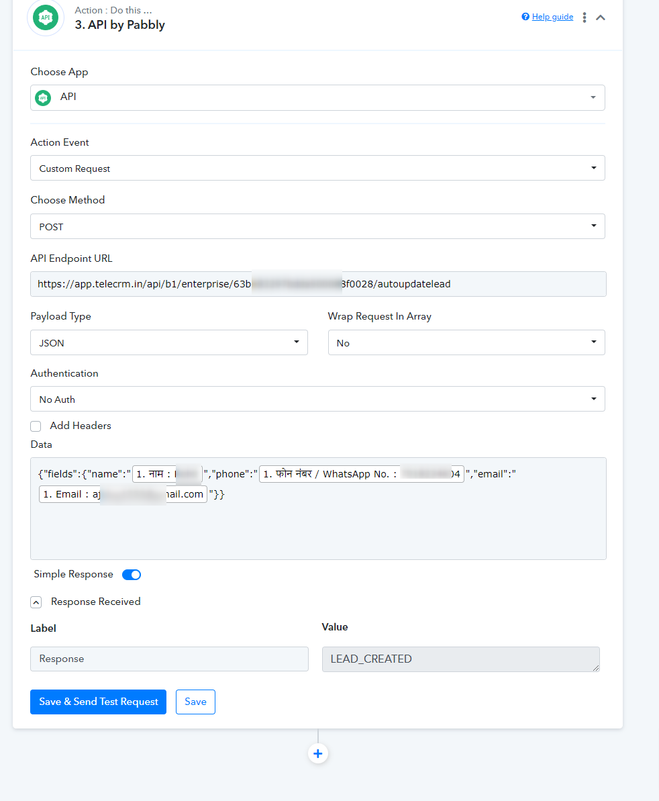Click the green API icon in Choose App field
The width and height of the screenshot is (659, 801).
[43, 97]
